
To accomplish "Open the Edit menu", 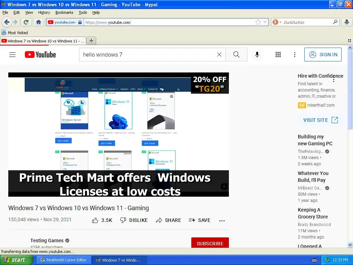I will coord(17,12).
